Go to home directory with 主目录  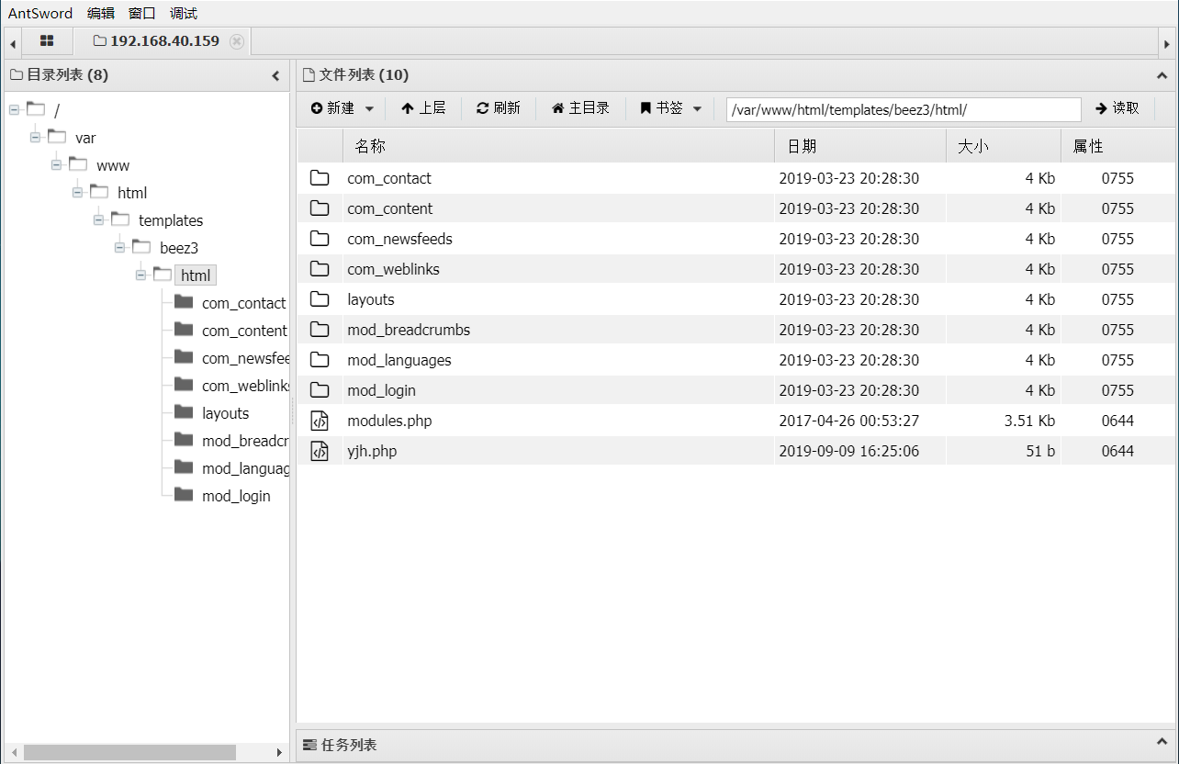point(580,108)
